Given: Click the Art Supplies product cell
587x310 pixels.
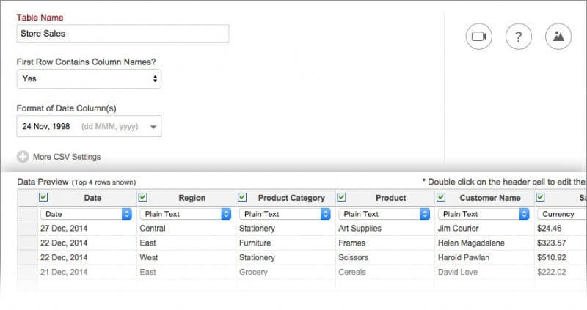Looking at the screenshot, I should pyautogui.click(x=360, y=228).
